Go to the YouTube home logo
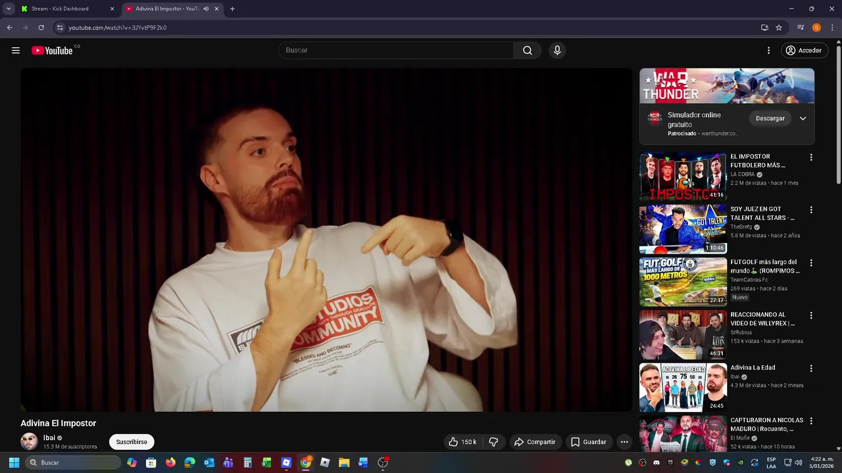This screenshot has width=842, height=473. coord(52,51)
